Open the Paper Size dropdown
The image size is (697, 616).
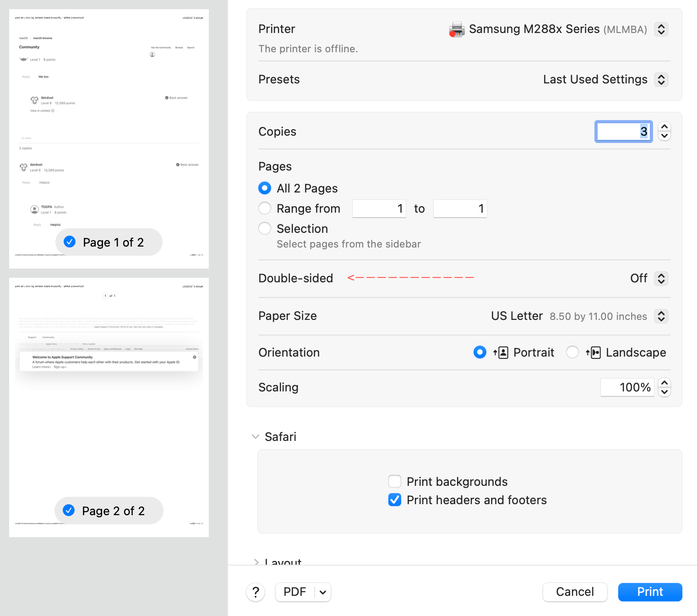[661, 316]
